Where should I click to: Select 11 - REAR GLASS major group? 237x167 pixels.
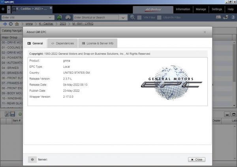click(x=12, y=104)
